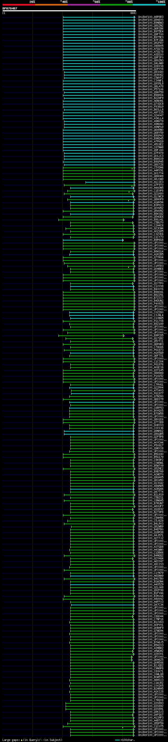Viewport: 168px width, 742px height.
Task: Select hit label UniRef100_C1MTR3
Action: coord(151,266)
